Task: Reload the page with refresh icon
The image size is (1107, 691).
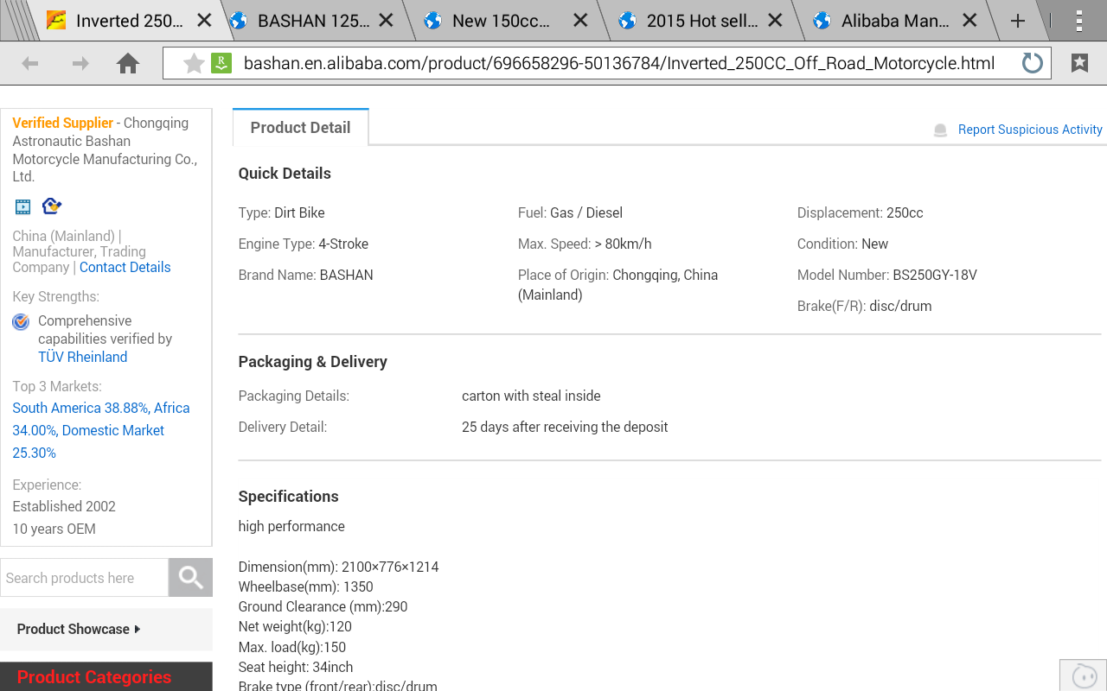Action: [x=1032, y=63]
